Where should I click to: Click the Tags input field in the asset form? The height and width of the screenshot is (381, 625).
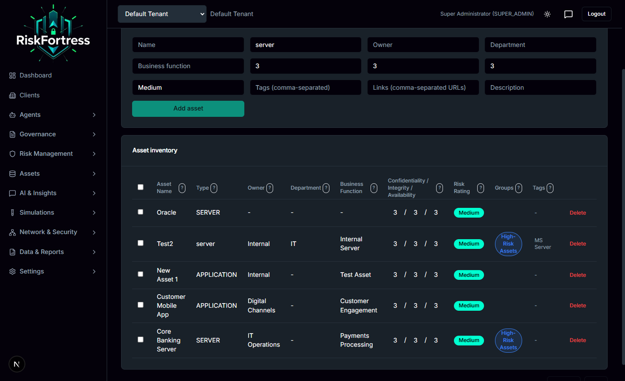[306, 87]
